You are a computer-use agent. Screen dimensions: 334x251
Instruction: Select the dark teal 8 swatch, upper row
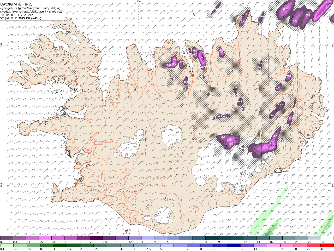point(212,238)
